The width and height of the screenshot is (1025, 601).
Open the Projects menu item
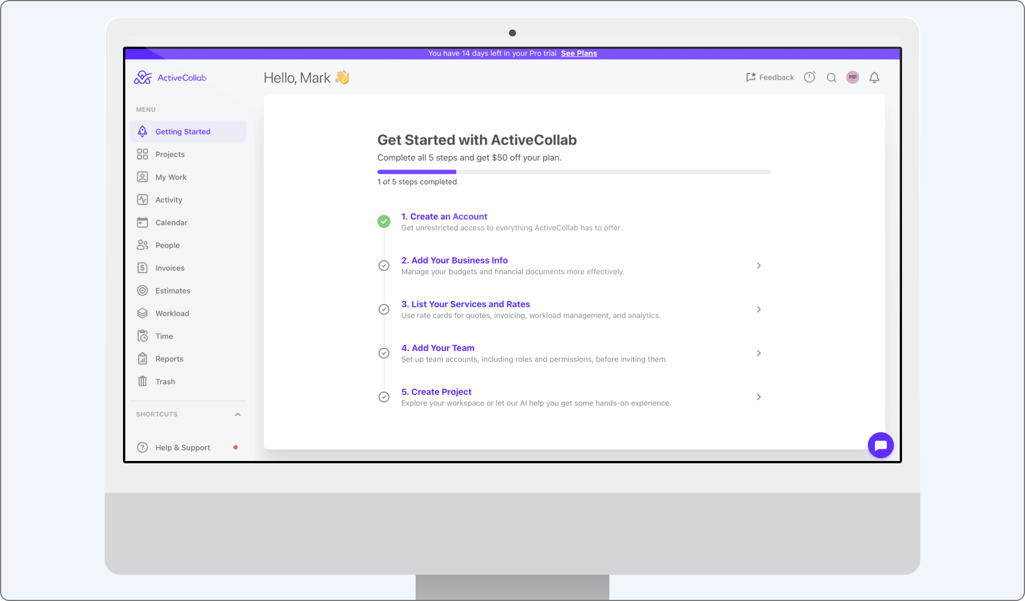point(188,154)
